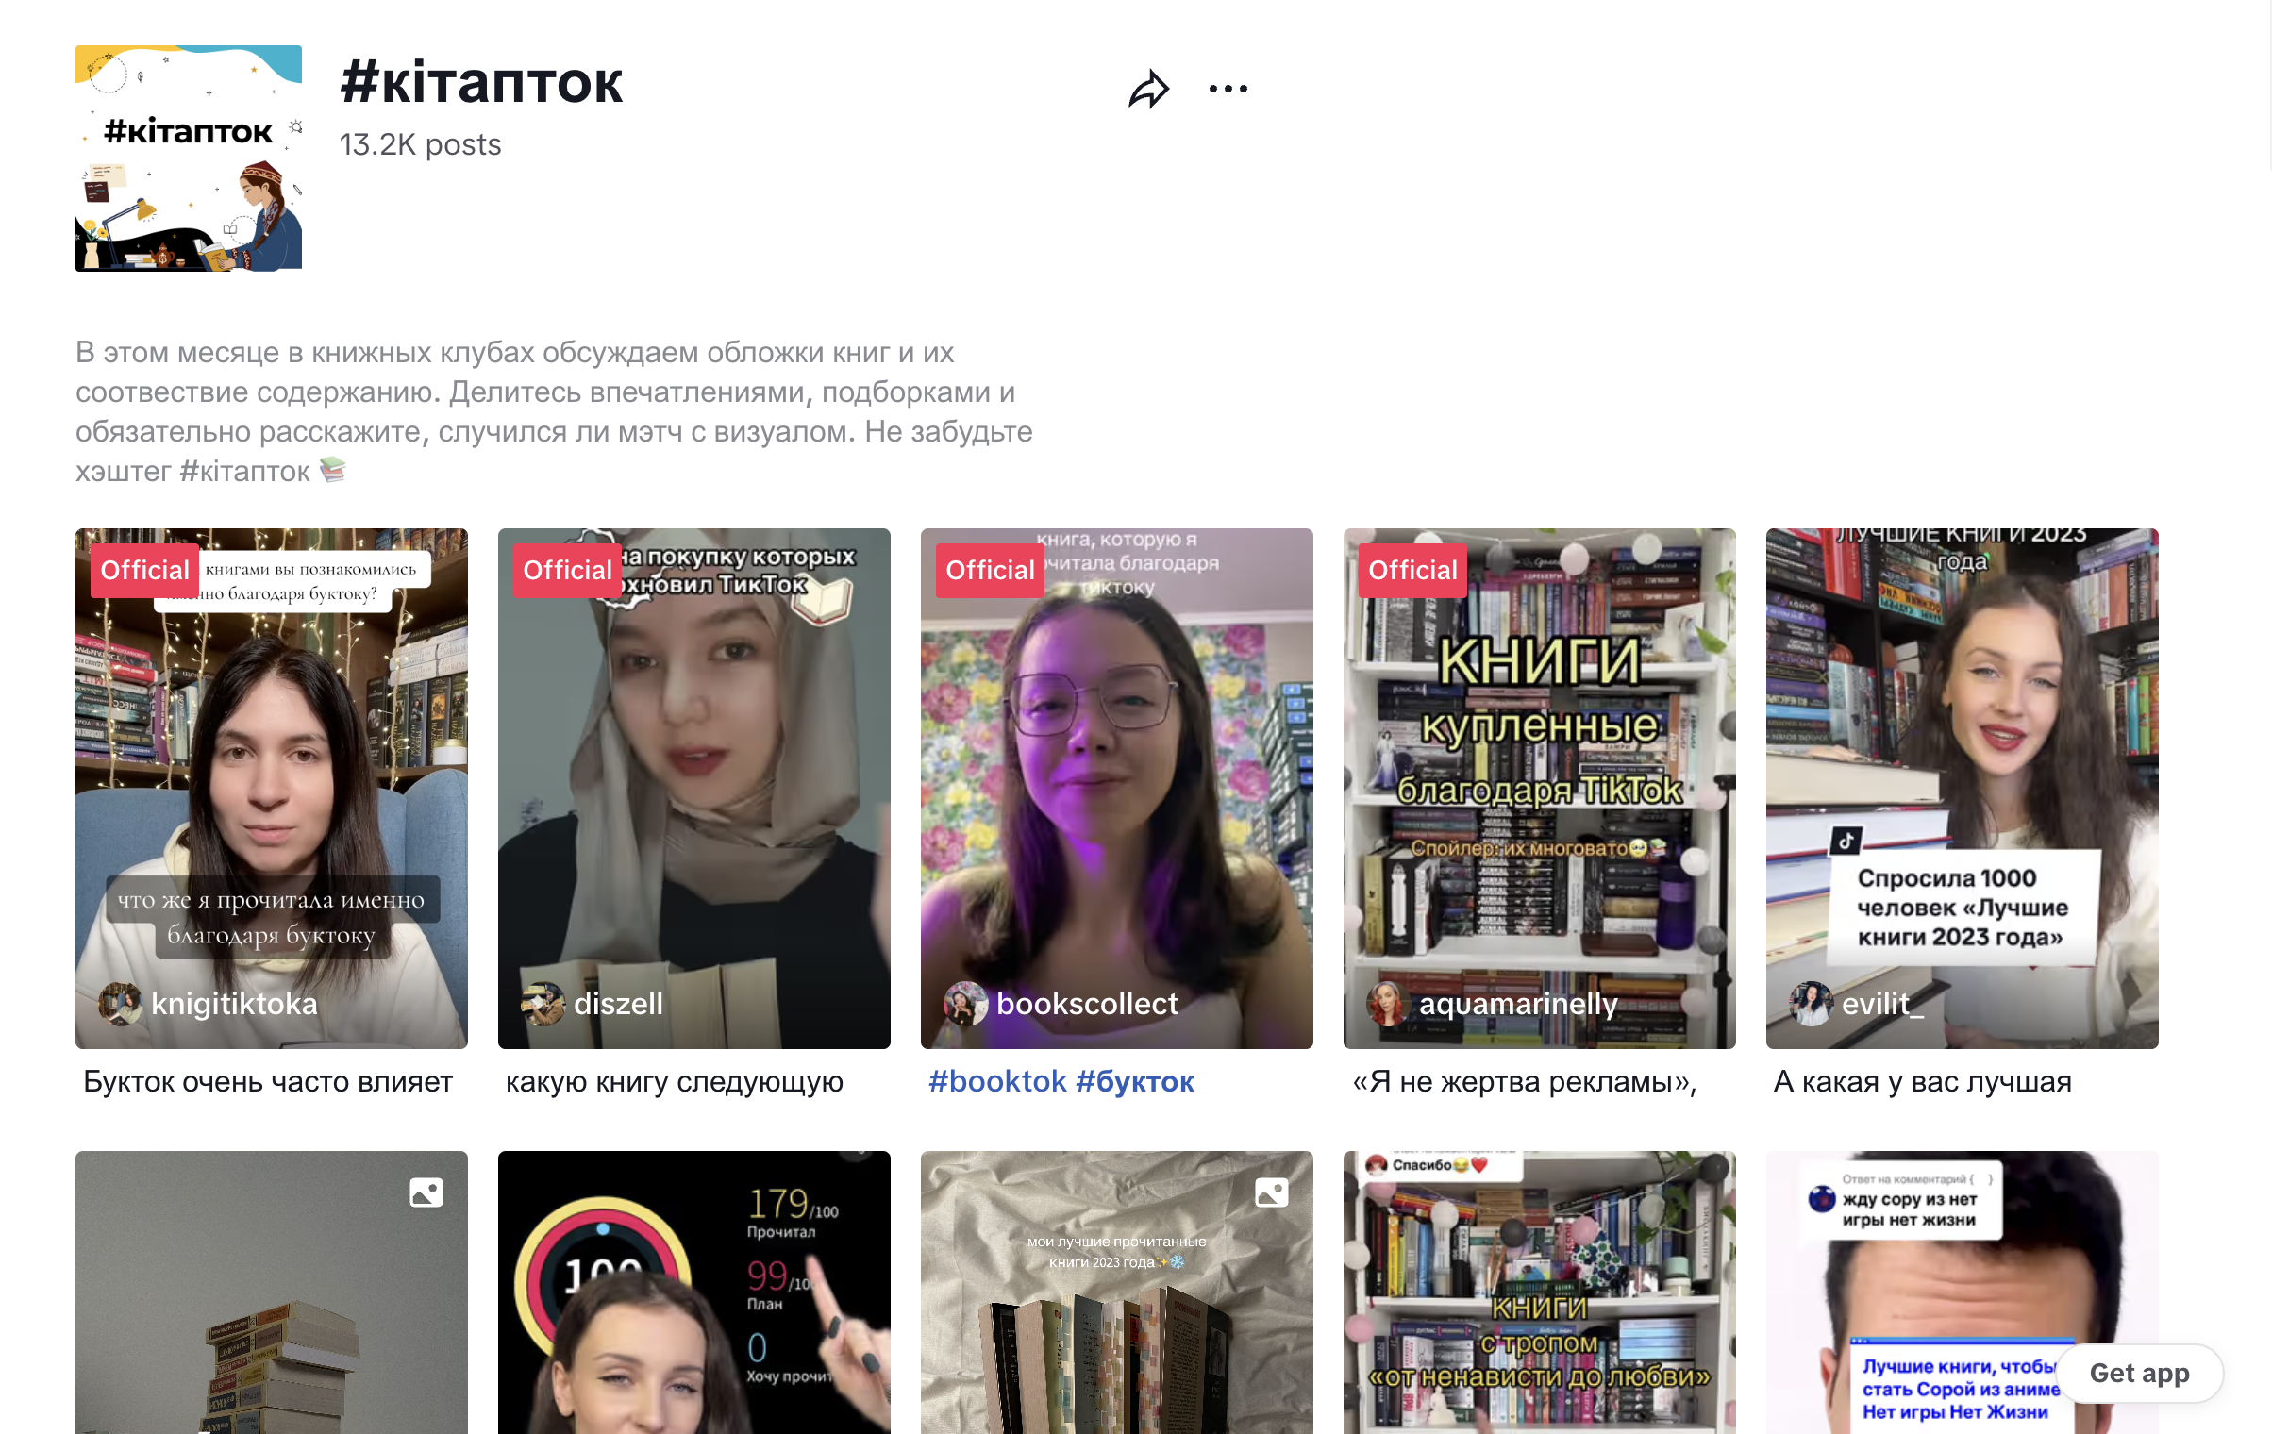Click bookscollect profile avatar

[966, 1004]
